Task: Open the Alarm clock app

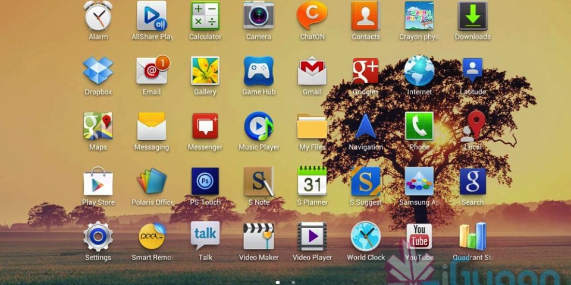Action: click(x=98, y=17)
